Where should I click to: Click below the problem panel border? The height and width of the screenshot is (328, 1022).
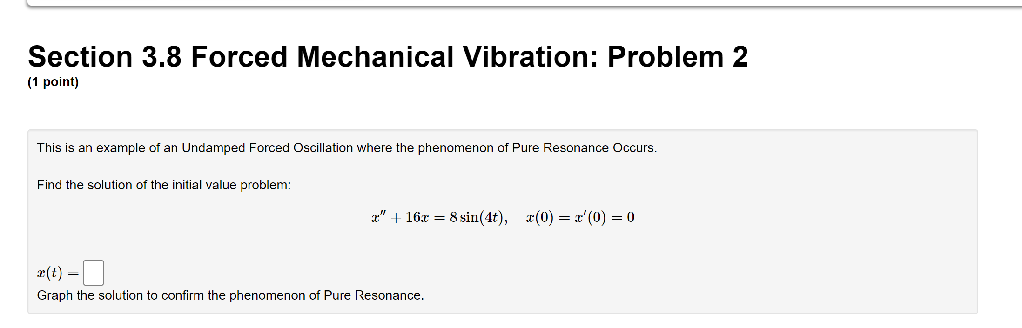tap(512, 321)
